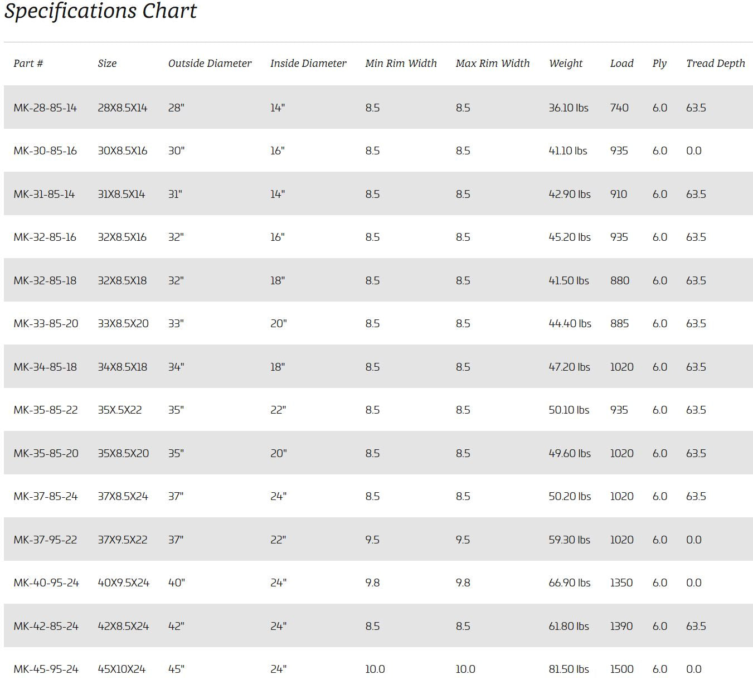The height and width of the screenshot is (689, 753).
Task: Select part number MK-33-85-20
Action: click(x=46, y=323)
